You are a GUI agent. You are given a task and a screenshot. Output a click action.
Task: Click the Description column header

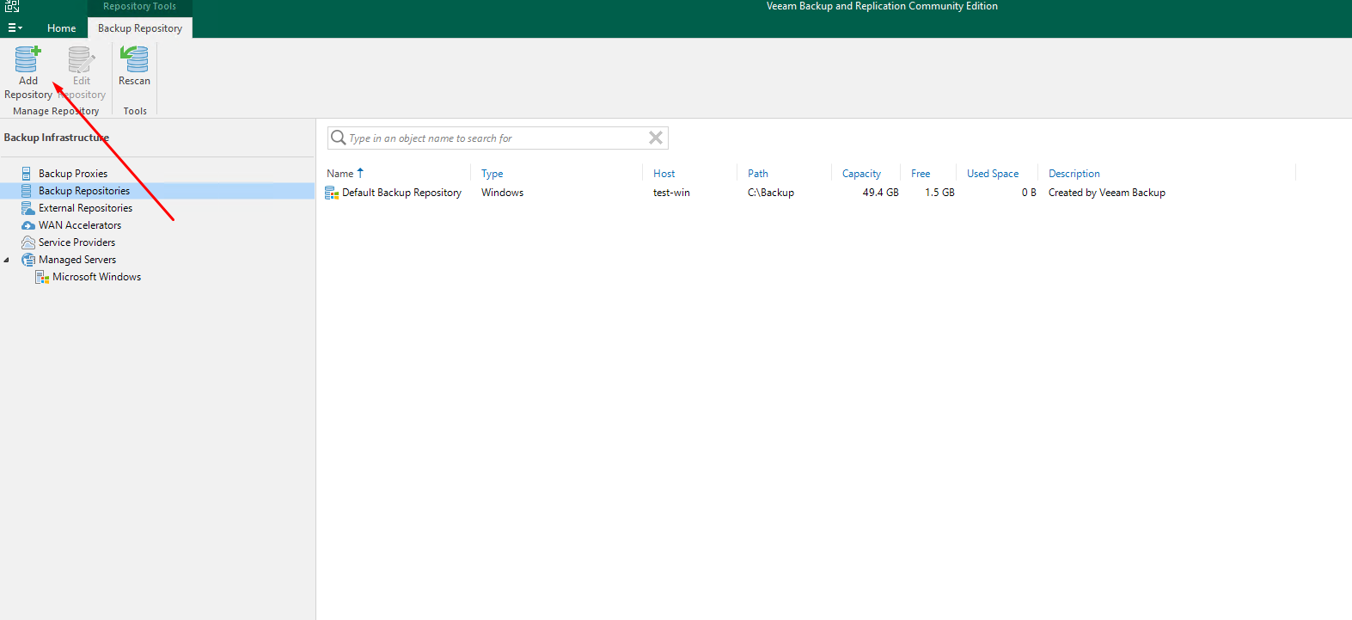[x=1074, y=174]
